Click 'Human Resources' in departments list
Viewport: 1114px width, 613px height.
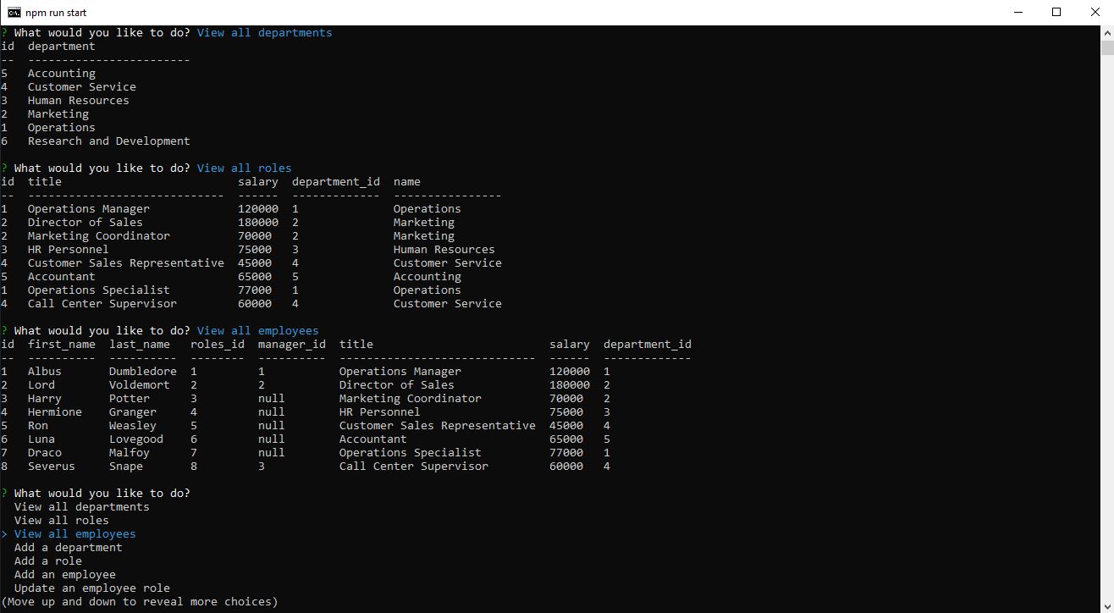pyautogui.click(x=78, y=101)
